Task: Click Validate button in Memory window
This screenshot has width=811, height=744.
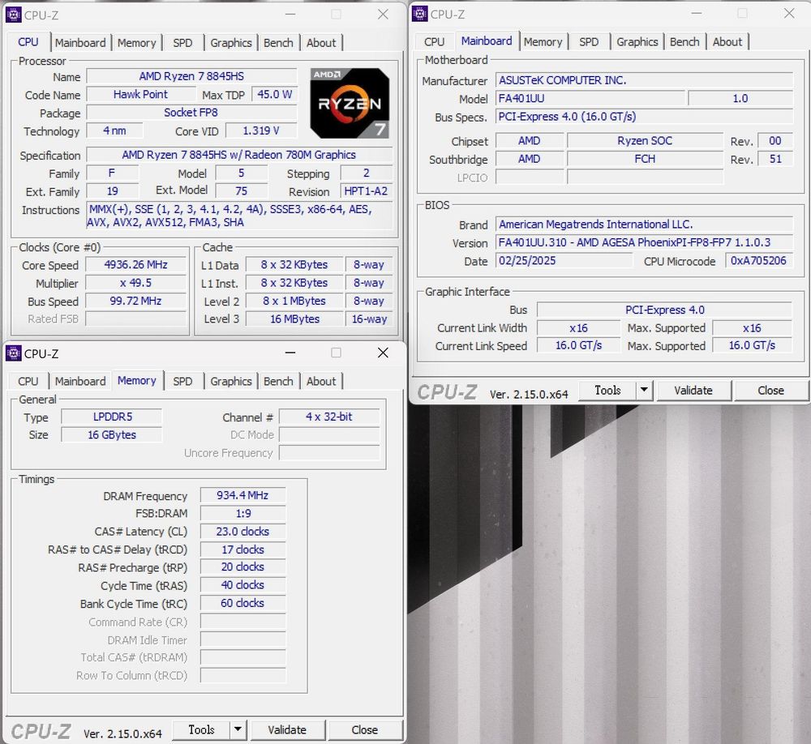Action: (x=287, y=729)
